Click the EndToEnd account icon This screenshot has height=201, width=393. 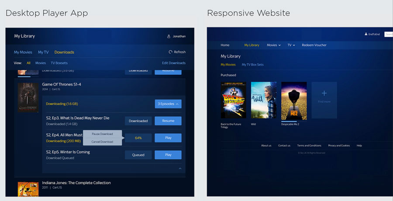[x=366, y=34]
